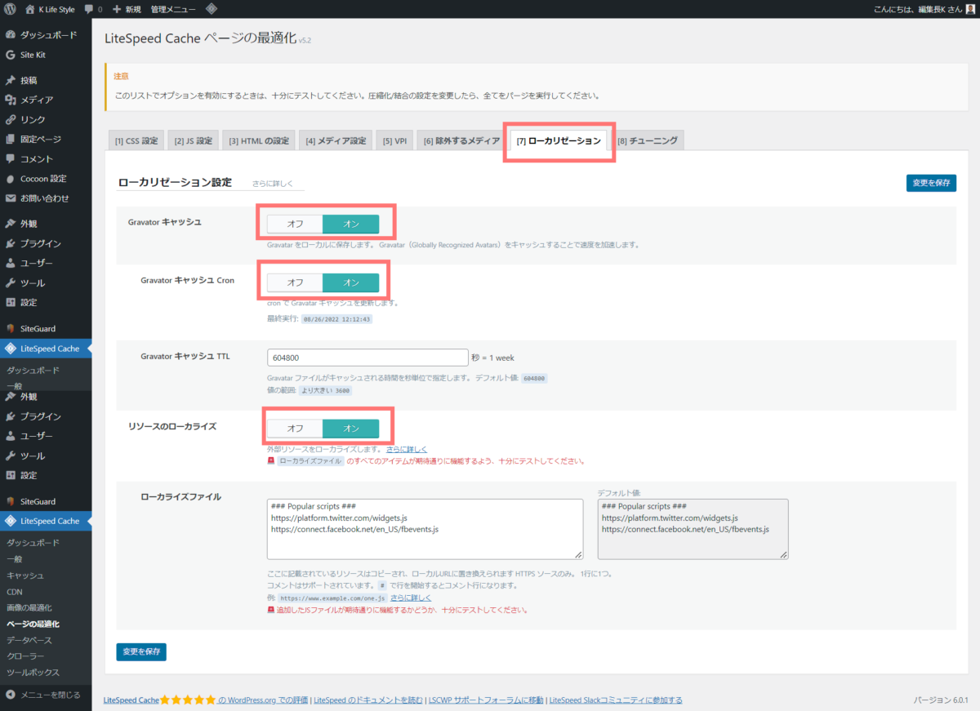Disable Gravatar キャッシュ Cron

294,282
